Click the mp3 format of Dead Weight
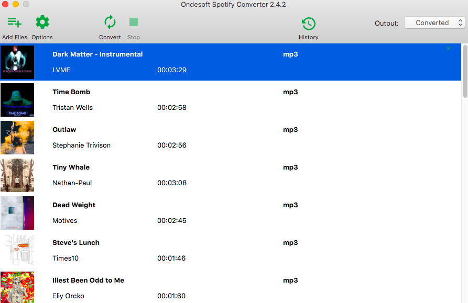Viewport: 468px width, 303px height. click(x=290, y=205)
